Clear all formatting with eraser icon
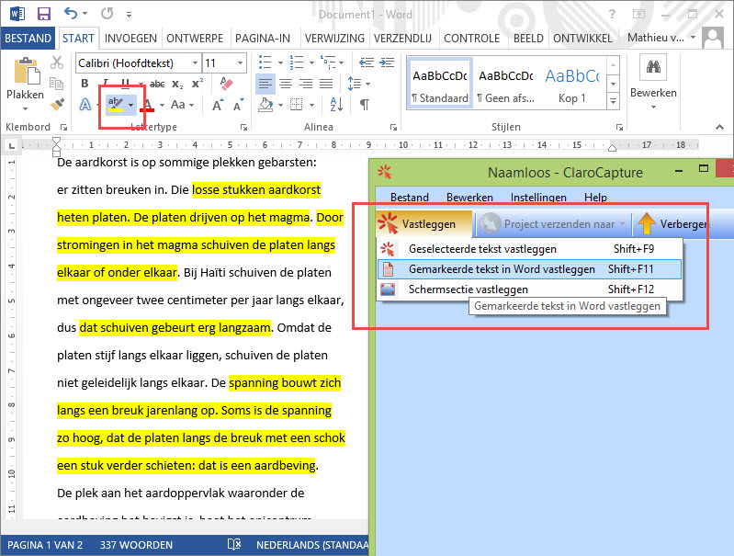Viewport: 734px width, 556px height. coord(226,84)
